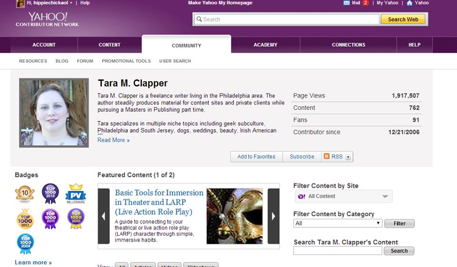Click the magnifier icon in the search box
This screenshot has height=267, width=457.
(x=199, y=19)
